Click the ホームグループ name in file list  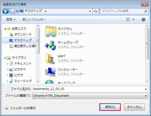click(x=68, y=42)
